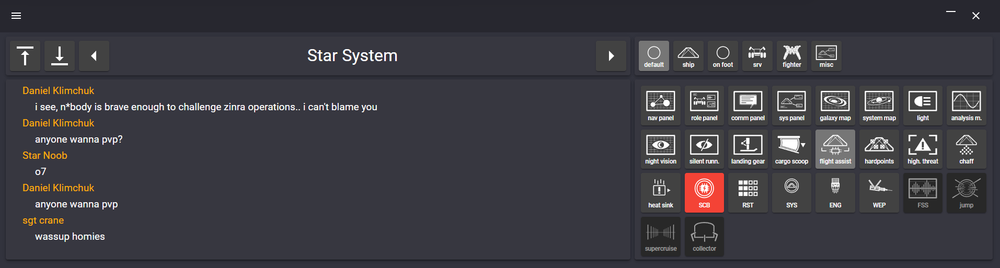The width and height of the screenshot is (1000, 268).
Task: Open the galaxy map
Action: click(x=835, y=106)
